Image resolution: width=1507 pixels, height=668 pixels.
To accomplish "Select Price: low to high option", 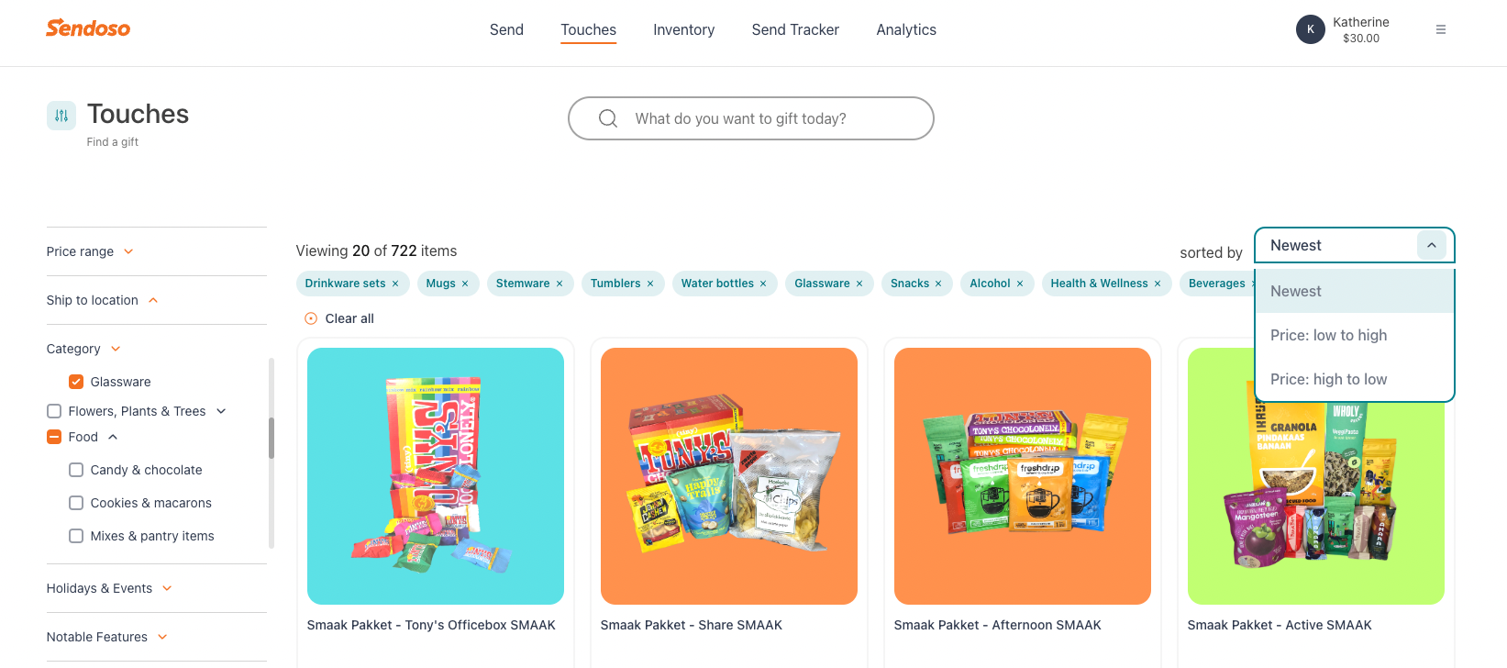I will point(1355,335).
